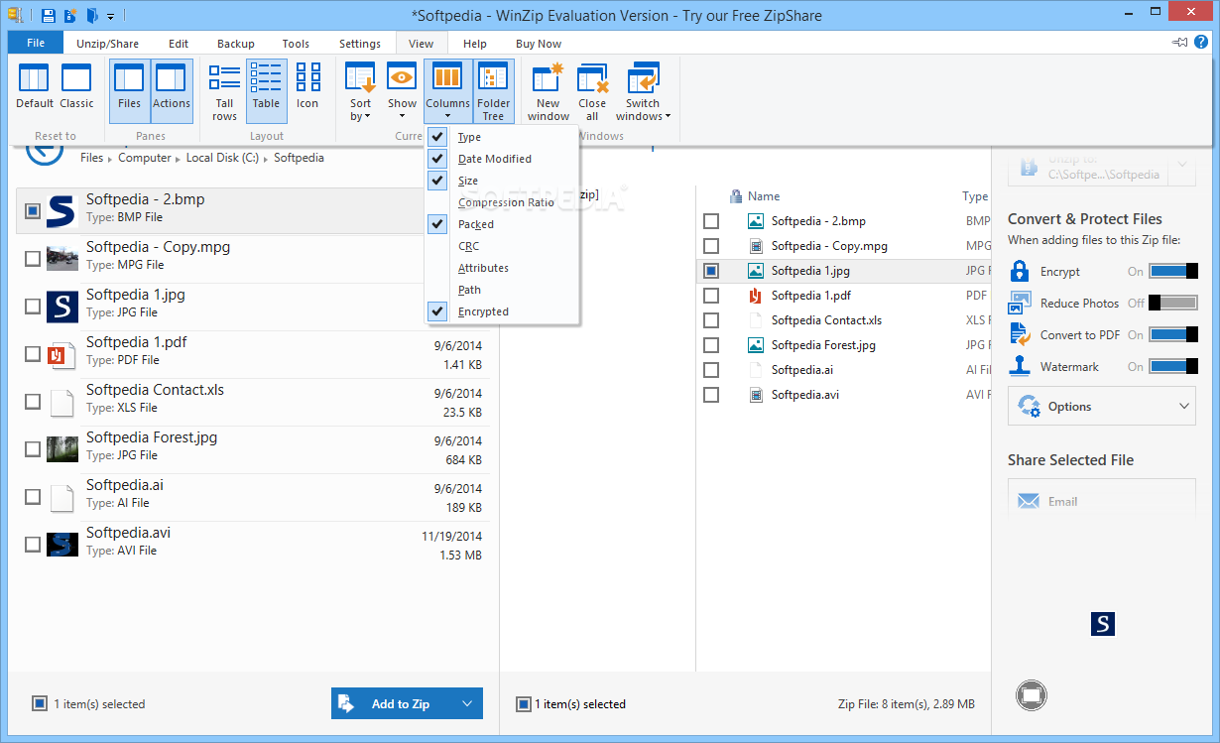Click Local Disk (C:) in breadcrumb

(222, 158)
